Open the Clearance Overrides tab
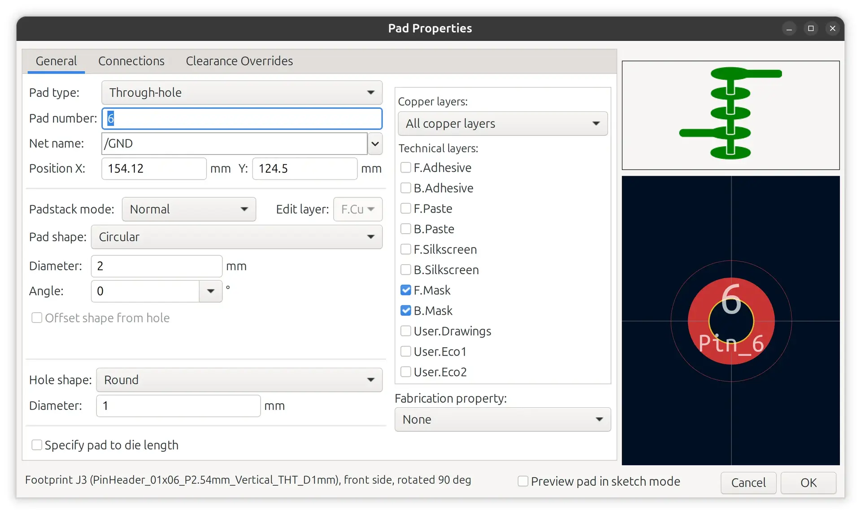This screenshot has height=514, width=861. coord(239,61)
